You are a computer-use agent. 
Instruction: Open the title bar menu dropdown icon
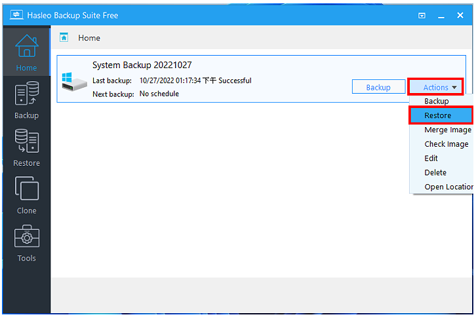(x=422, y=16)
